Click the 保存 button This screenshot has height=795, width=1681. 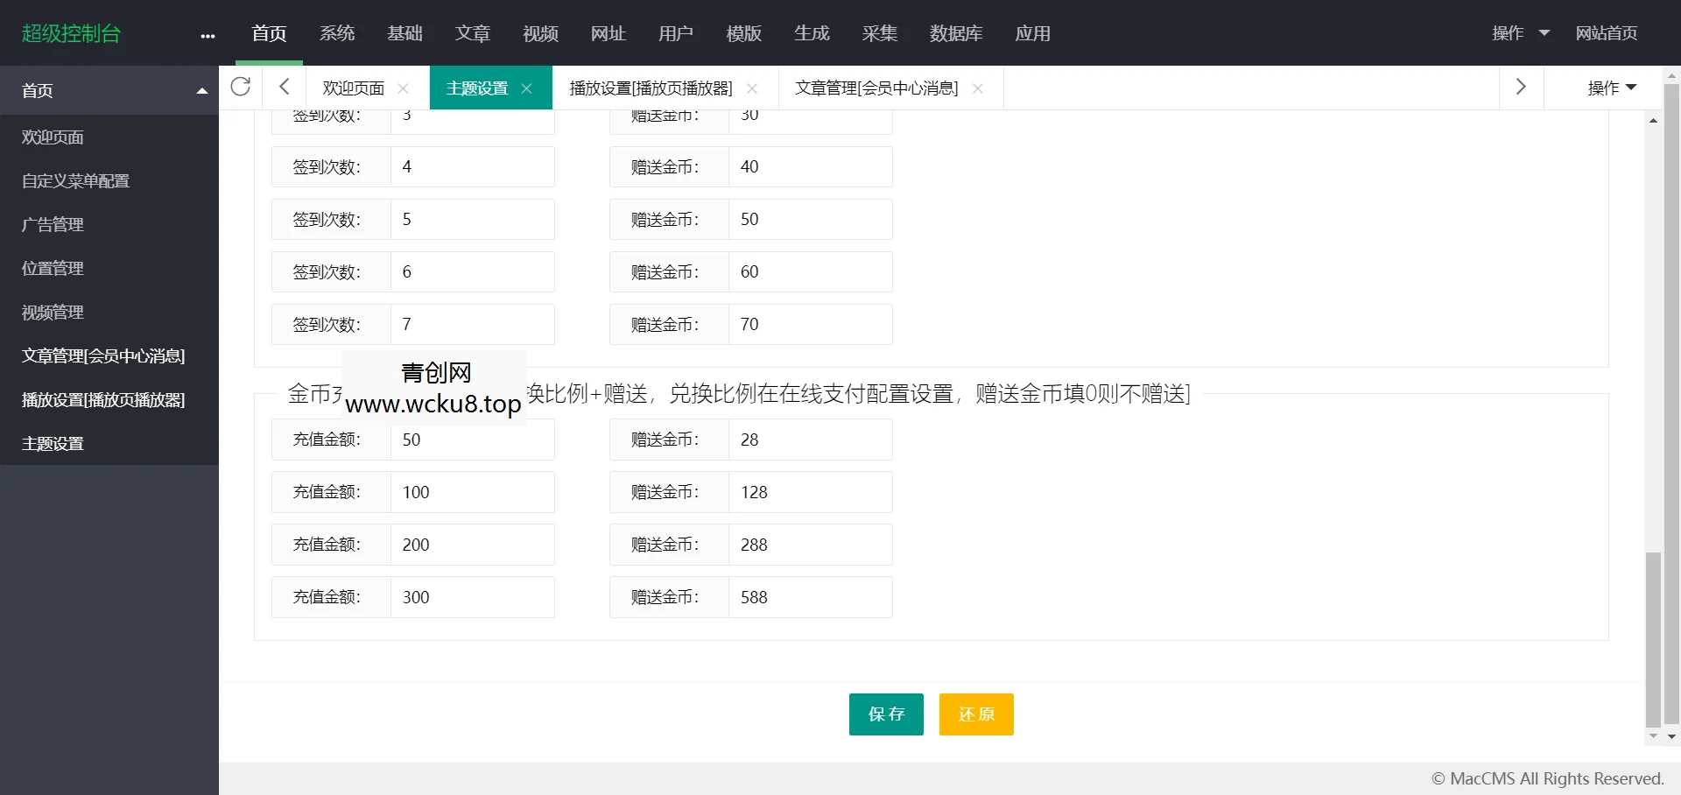pyautogui.click(x=886, y=714)
